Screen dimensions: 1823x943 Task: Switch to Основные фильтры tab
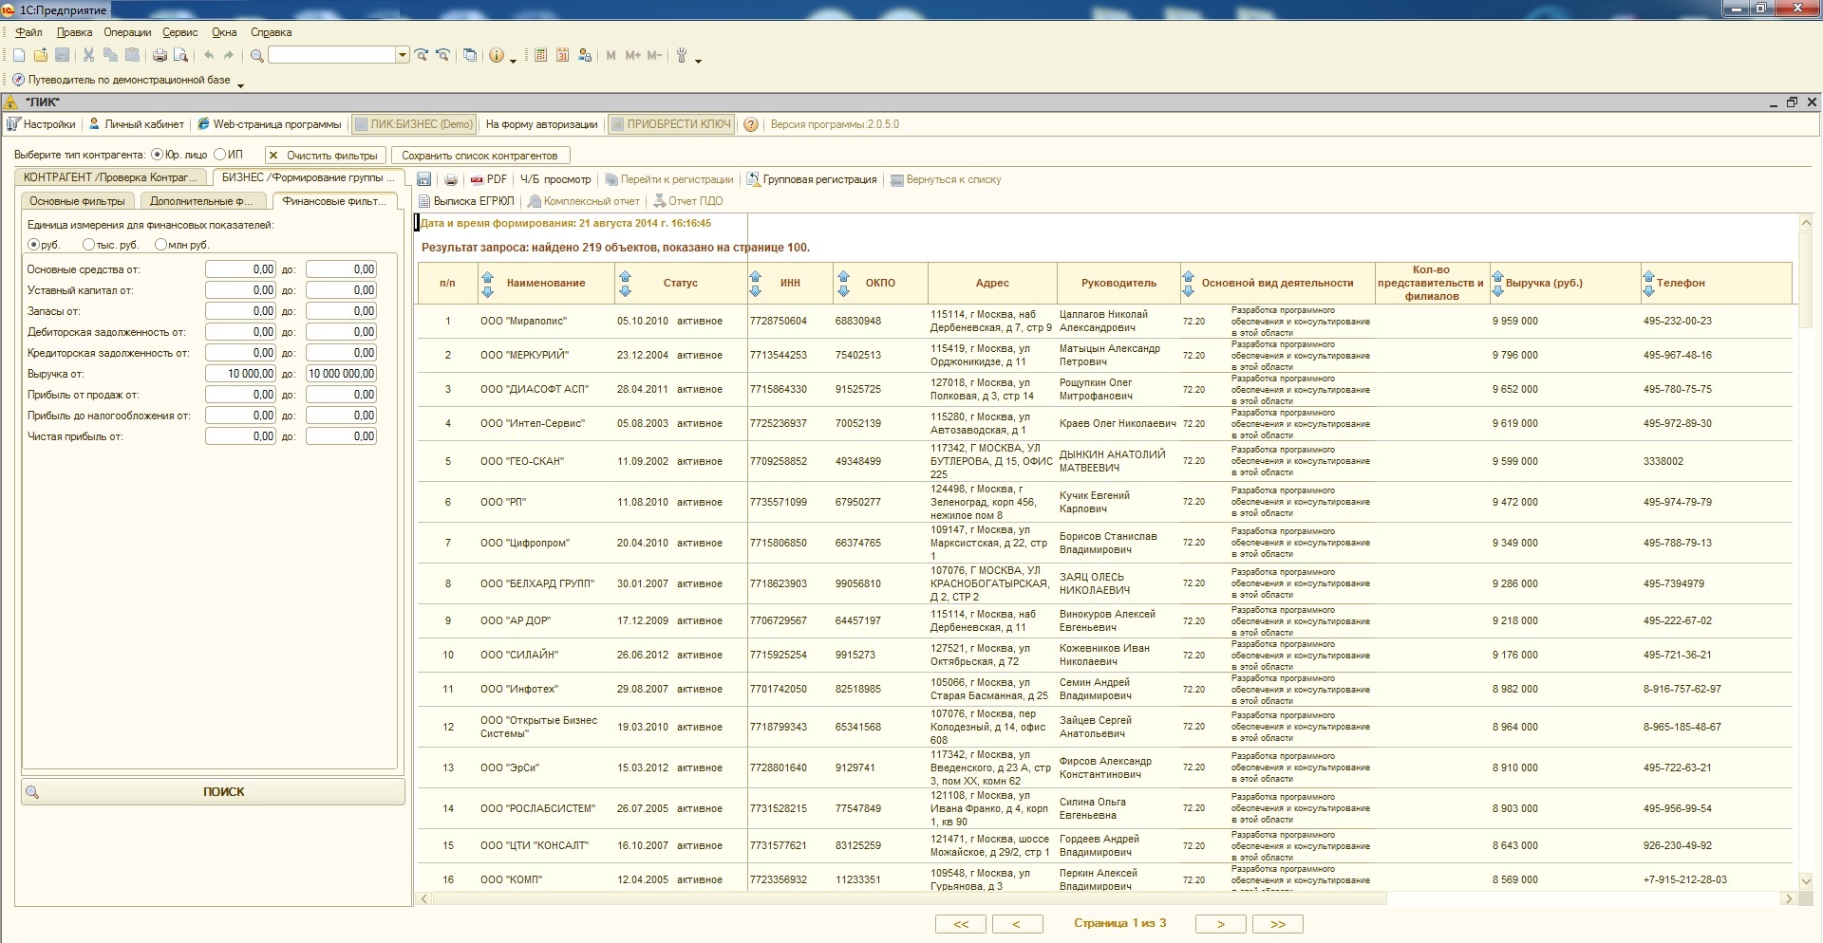[77, 201]
